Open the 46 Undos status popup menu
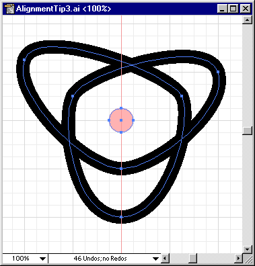Viewport: 255px width, 266px height. click(155, 259)
